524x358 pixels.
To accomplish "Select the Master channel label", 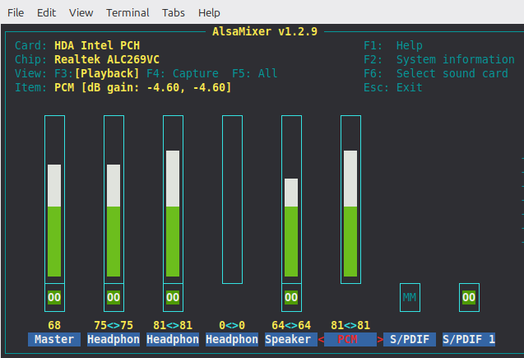I will point(54,339).
